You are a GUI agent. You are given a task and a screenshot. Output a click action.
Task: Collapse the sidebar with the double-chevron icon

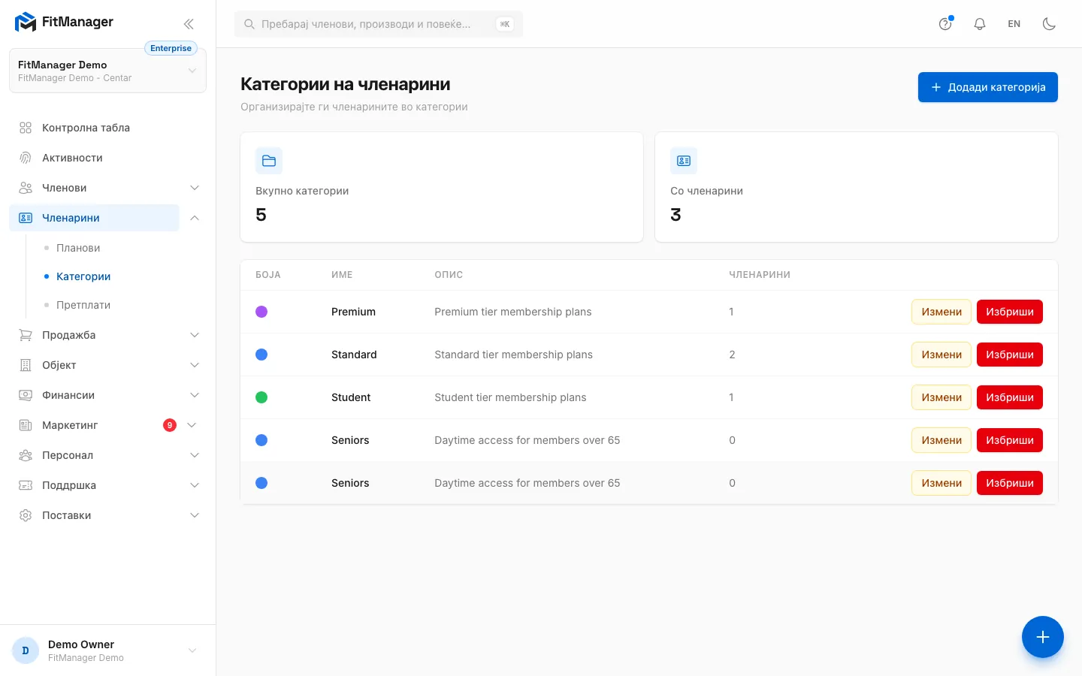189,24
